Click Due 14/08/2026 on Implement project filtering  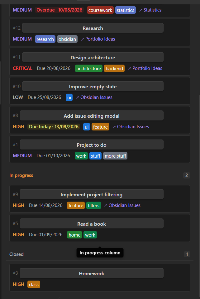point(46,205)
